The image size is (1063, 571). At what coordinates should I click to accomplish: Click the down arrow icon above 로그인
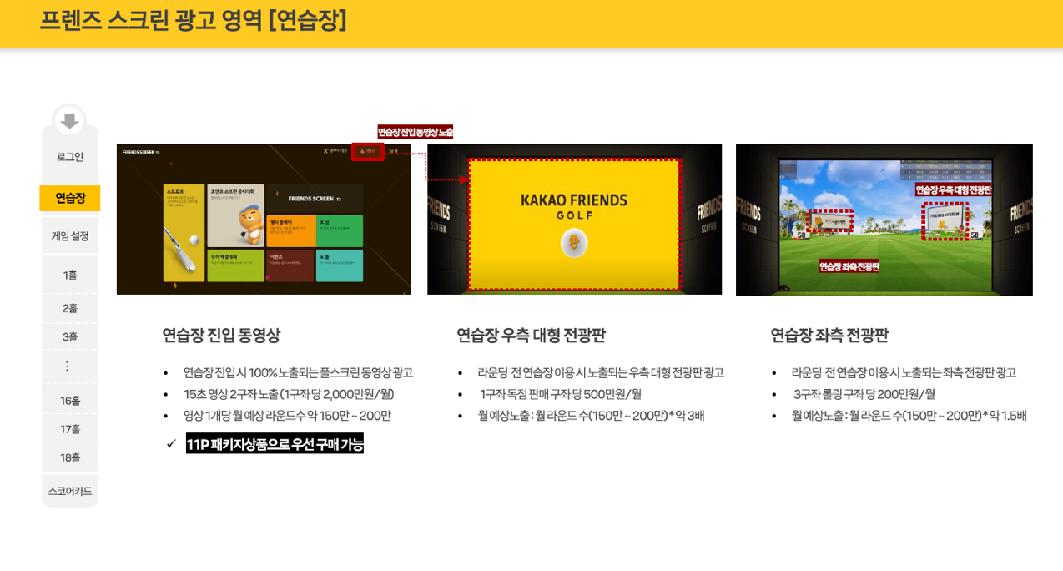tap(69, 120)
